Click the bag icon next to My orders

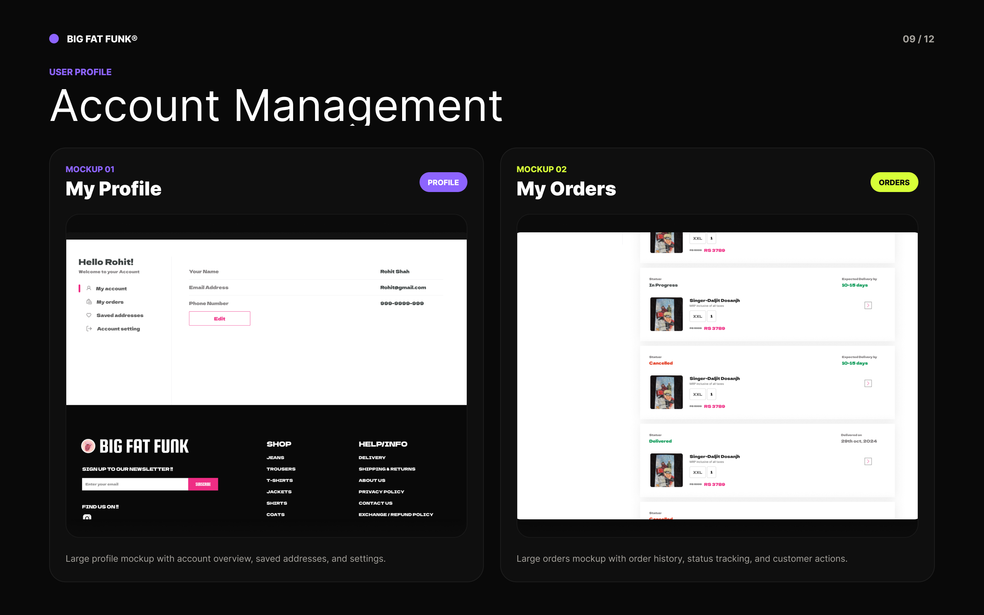(89, 301)
